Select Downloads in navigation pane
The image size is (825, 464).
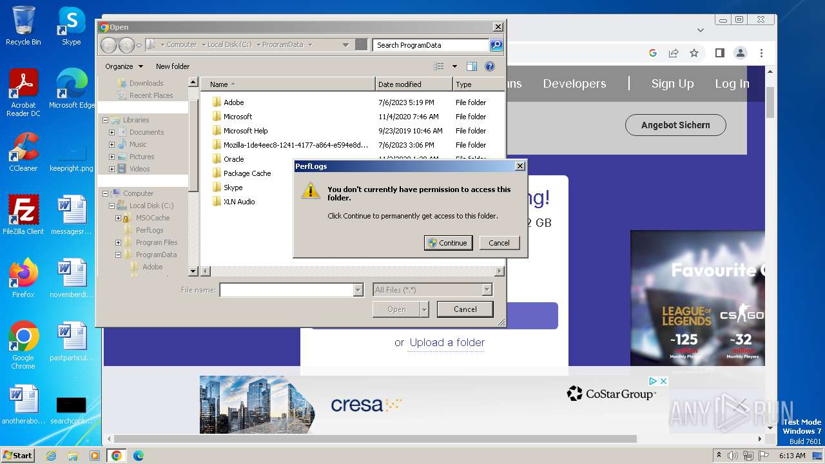tap(146, 83)
